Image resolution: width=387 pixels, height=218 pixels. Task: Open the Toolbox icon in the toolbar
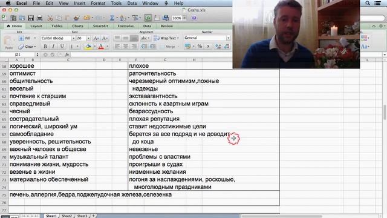[x=157, y=18]
